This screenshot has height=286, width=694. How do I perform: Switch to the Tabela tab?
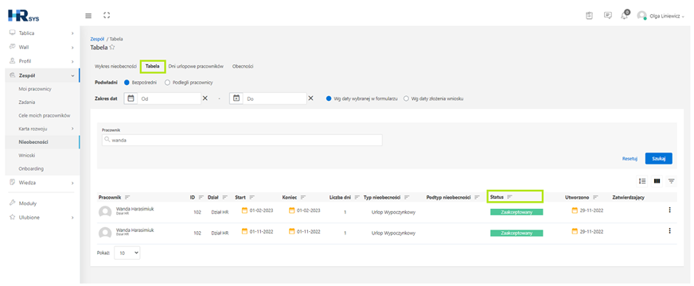[x=153, y=66]
